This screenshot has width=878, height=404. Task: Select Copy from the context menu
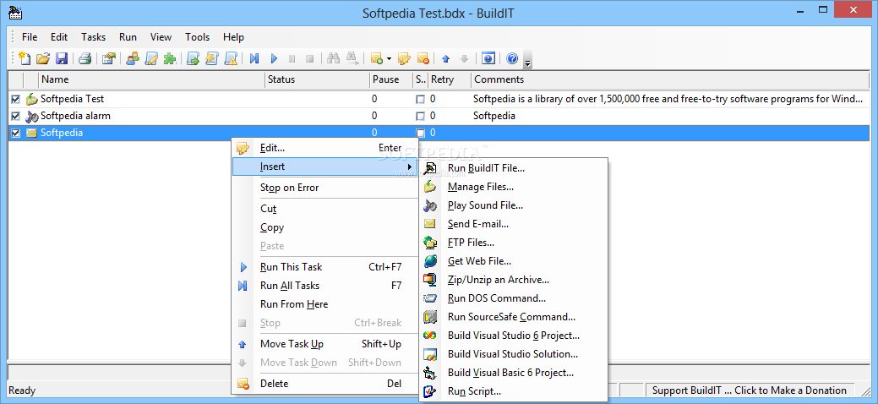coord(324,227)
